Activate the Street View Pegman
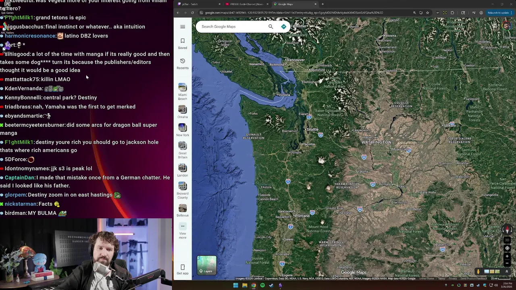Viewport: 516px width, 290px height. [479, 271]
